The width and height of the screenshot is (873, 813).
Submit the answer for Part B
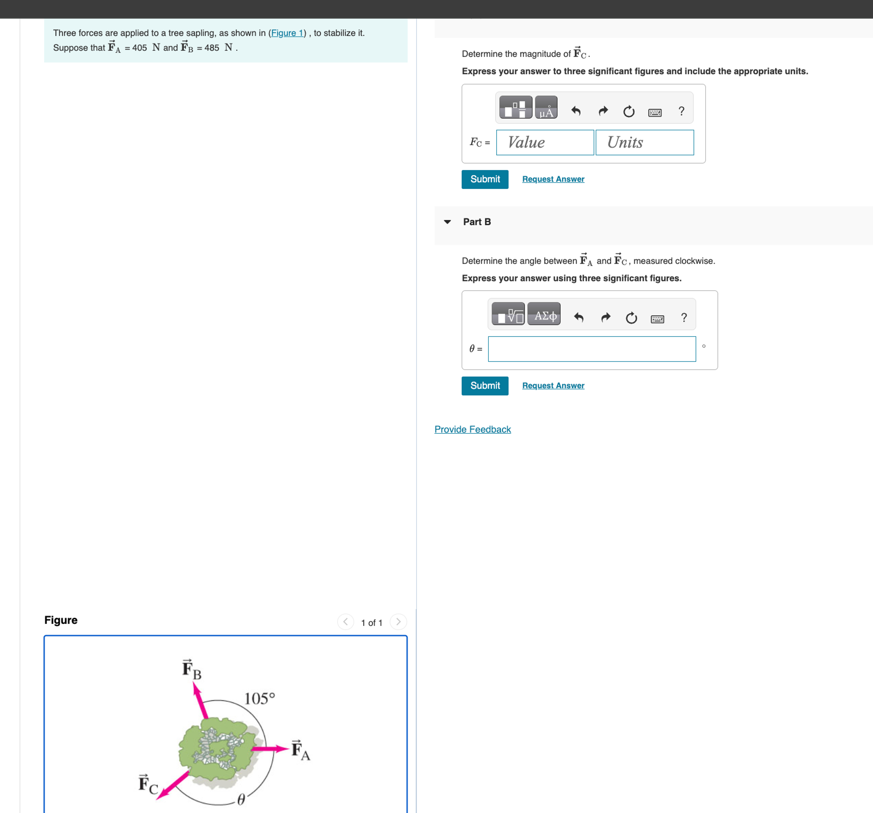[485, 386]
